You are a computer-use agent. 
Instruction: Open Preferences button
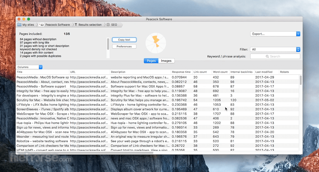pyautogui.click(x=124, y=46)
